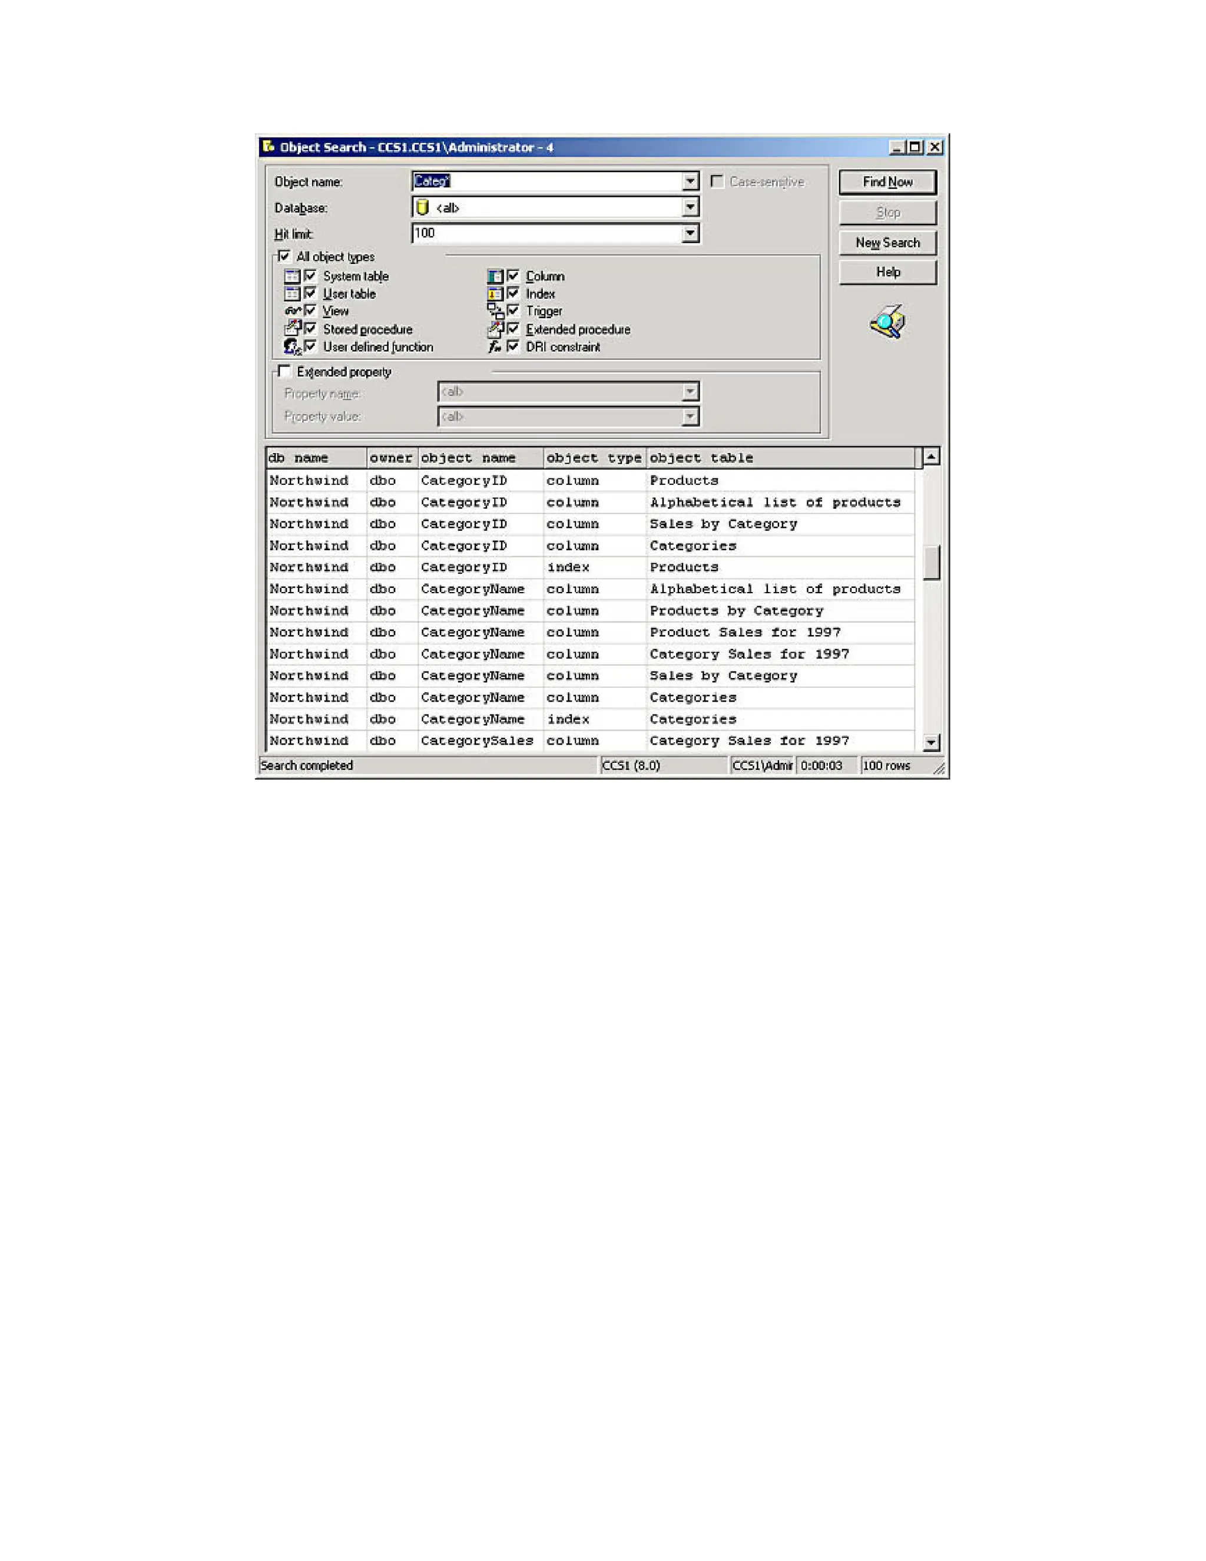
Task: Uncheck the Extended procedure checkbox
Action: tap(513, 329)
